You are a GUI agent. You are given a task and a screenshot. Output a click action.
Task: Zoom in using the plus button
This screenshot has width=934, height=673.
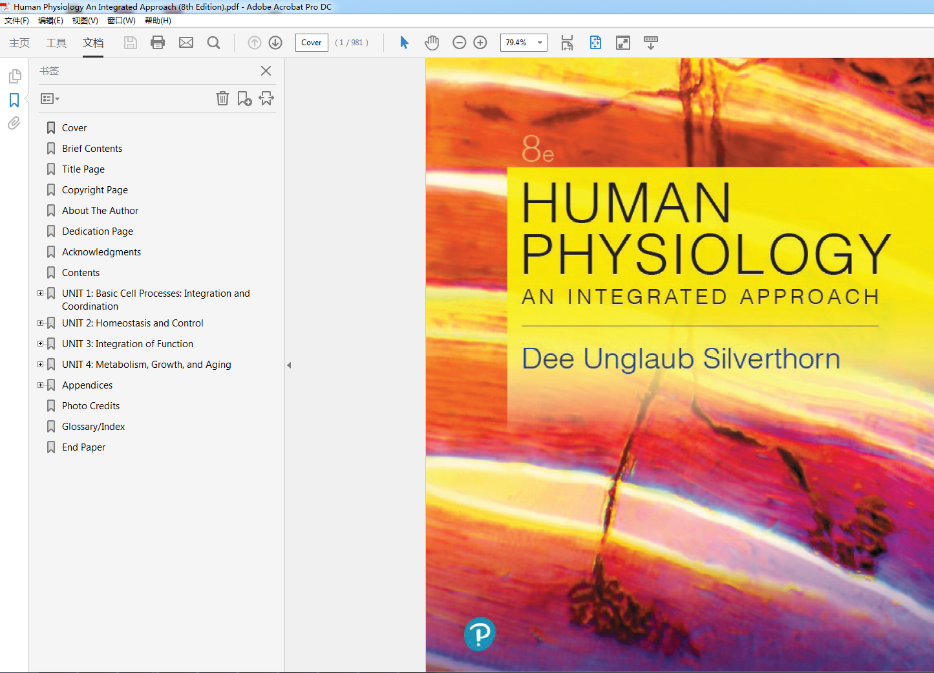click(x=480, y=43)
